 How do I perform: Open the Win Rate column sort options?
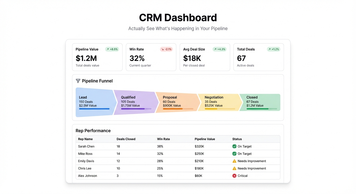click(x=163, y=139)
